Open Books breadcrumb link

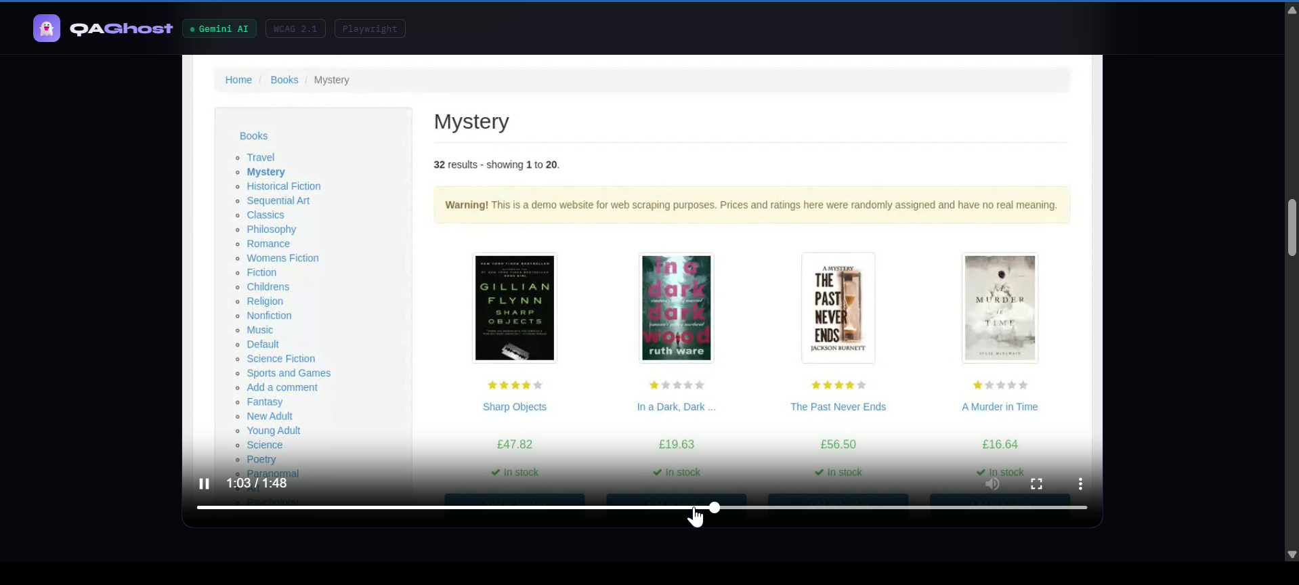284,80
